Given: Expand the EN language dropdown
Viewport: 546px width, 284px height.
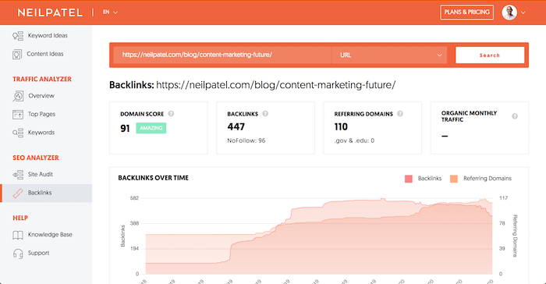Looking at the screenshot, I should 110,12.
